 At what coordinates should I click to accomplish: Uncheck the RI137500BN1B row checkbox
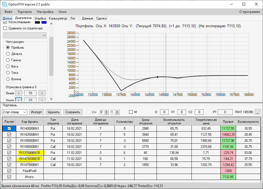9,153
